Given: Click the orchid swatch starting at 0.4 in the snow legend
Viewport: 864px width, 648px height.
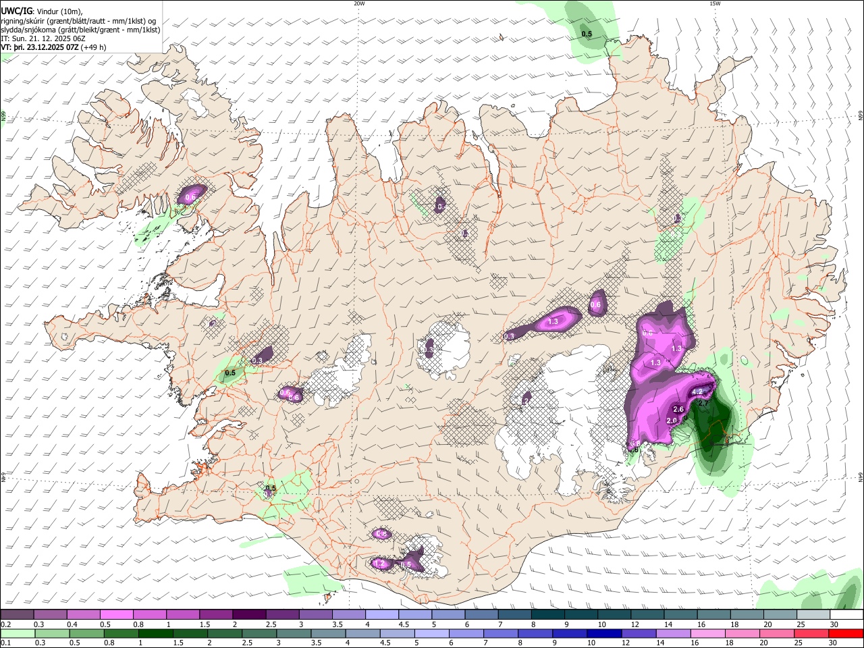Looking at the screenshot, I should point(84,614).
